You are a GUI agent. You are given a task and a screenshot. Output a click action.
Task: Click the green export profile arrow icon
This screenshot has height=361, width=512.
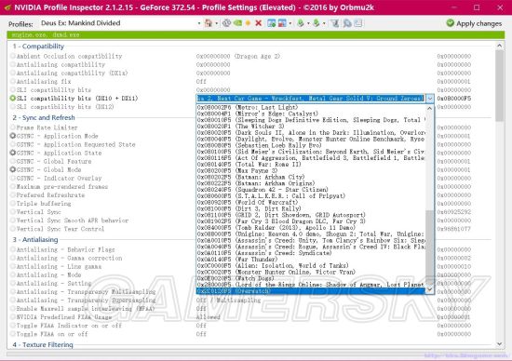(301, 23)
